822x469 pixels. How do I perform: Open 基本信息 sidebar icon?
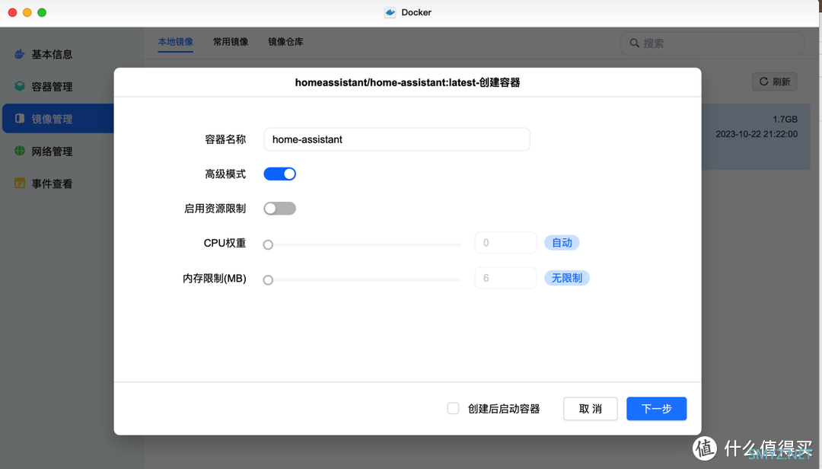[19, 54]
